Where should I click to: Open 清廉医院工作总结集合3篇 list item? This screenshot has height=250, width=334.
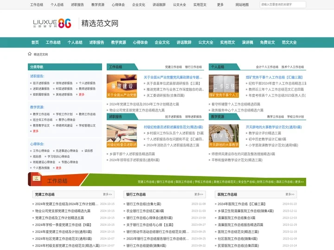tap(237, 218)
